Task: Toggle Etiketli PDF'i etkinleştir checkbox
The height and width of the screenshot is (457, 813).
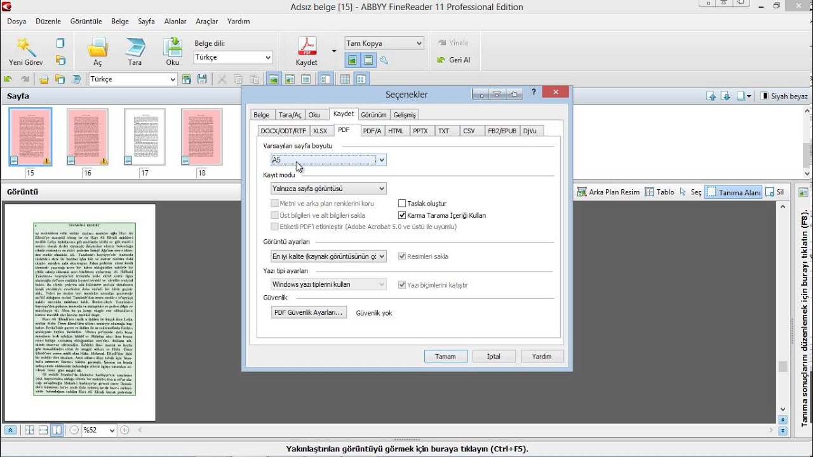Action: [x=275, y=227]
